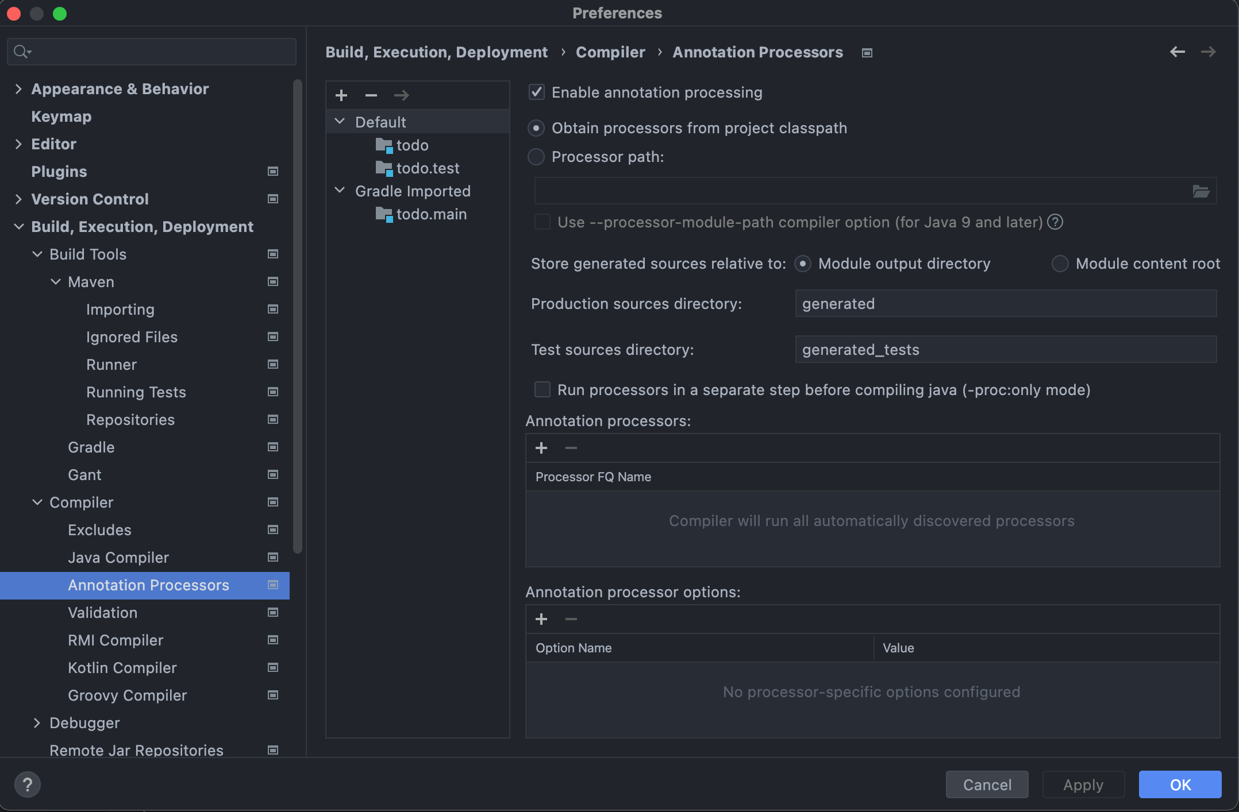Open the Java Compiler settings page
Viewport: 1239px width, 812px height.
[118, 557]
